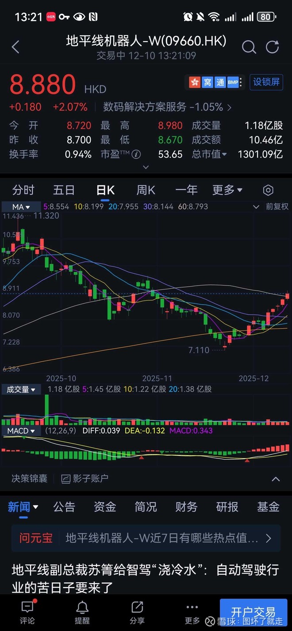292x631 pixels.
Task: Open the 公告 tab
Action: click(x=64, y=507)
